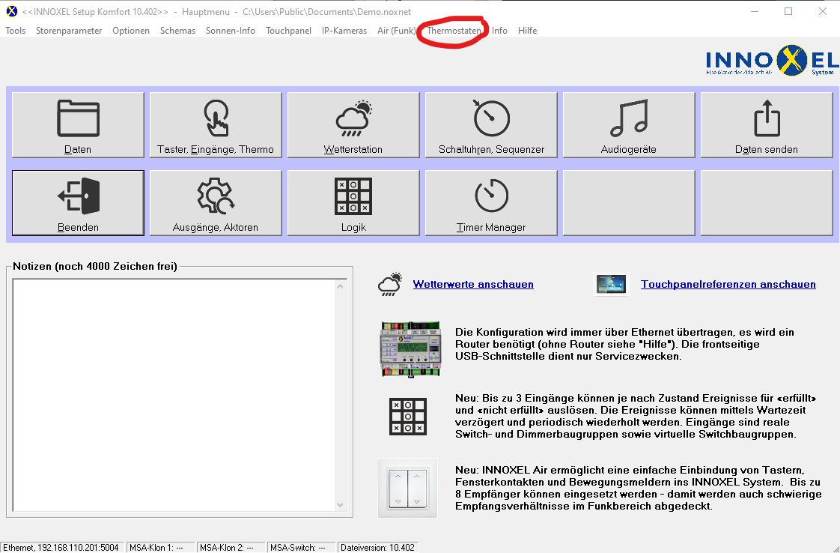Viewport: 840px width, 553px height.
Task: Click the MSA-Klon 2 status entry
Action: pos(230,548)
